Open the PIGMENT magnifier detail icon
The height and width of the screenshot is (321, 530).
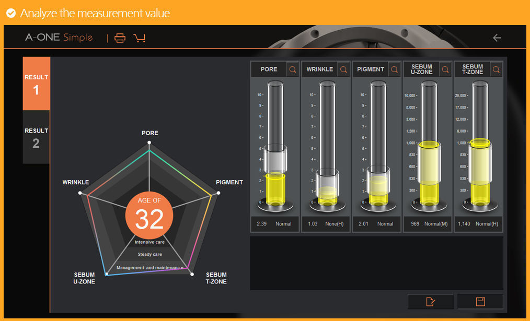coord(394,69)
